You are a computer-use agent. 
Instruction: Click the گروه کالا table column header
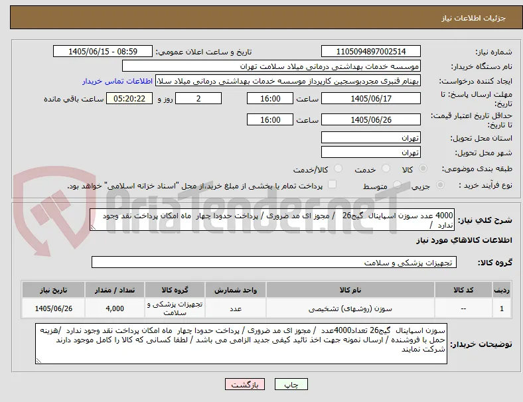point(175,290)
